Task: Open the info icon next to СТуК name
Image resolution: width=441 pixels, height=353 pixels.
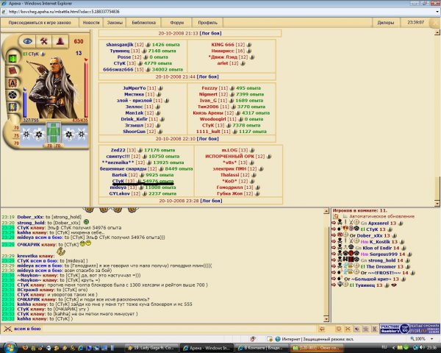Action: [43, 54]
